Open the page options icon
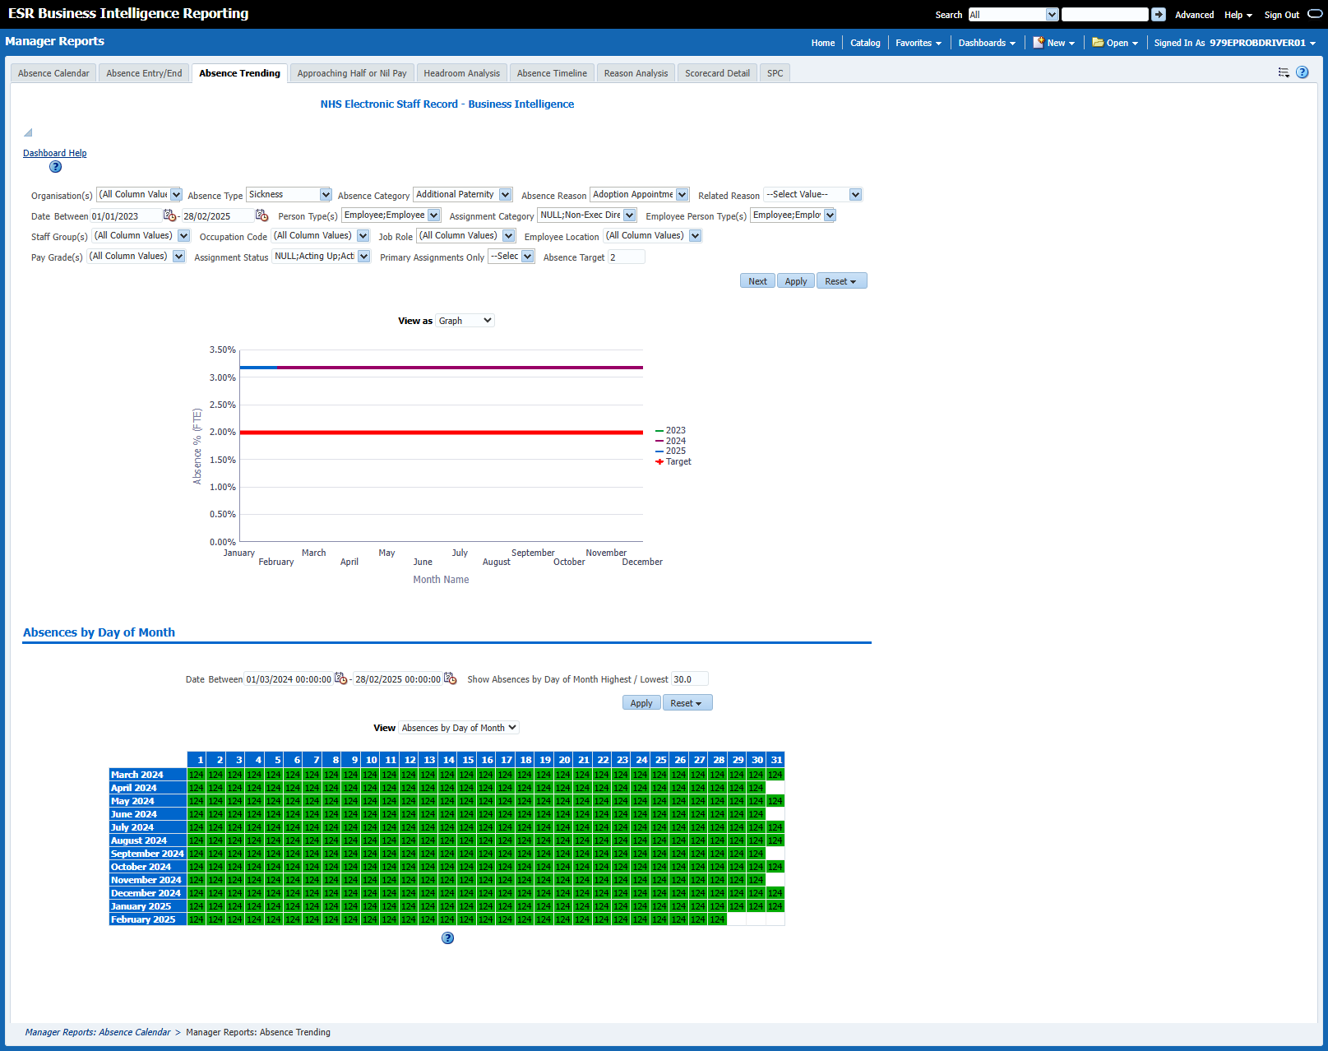This screenshot has width=1328, height=1051. 1284,72
